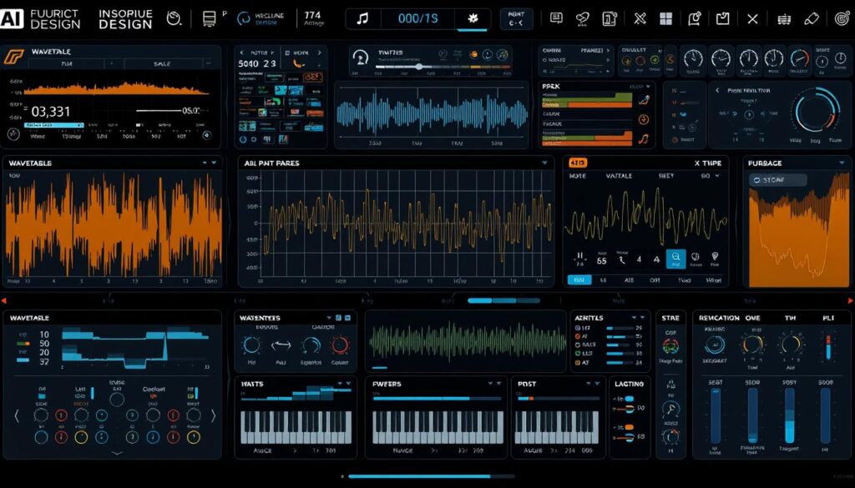Click the lightbulb icon in the X TYPE panel
This screenshot has width=855, height=488.
[x=715, y=257]
